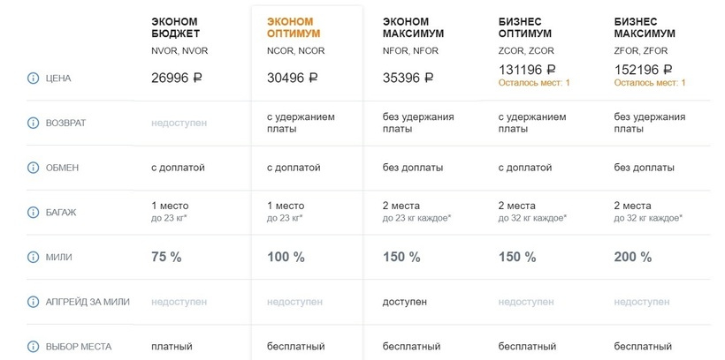Click the info icon for ОБМЕН

33,168
